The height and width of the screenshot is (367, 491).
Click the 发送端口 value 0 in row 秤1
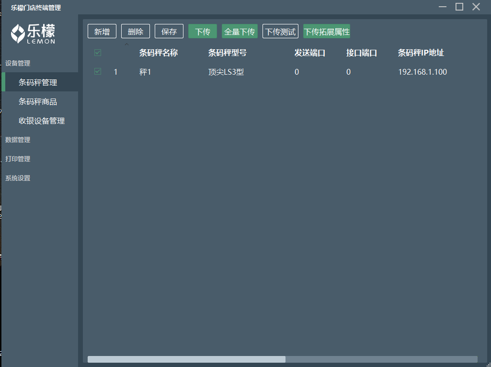coord(297,72)
